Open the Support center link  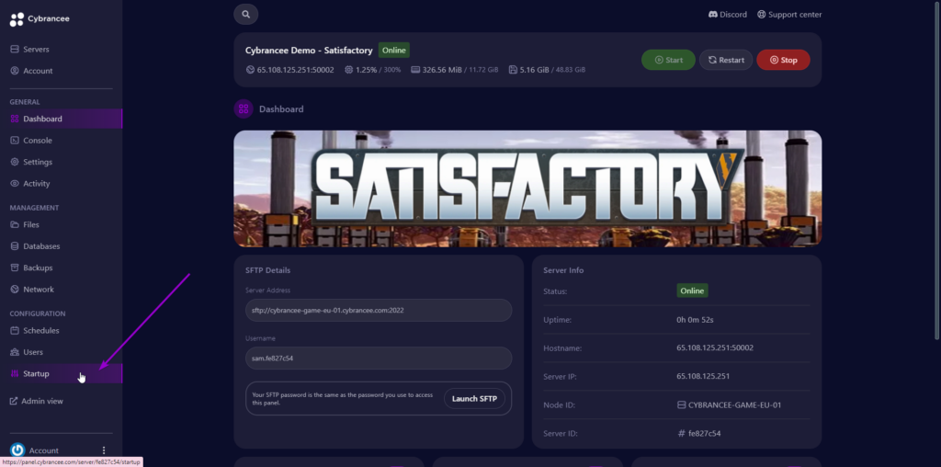tap(789, 15)
